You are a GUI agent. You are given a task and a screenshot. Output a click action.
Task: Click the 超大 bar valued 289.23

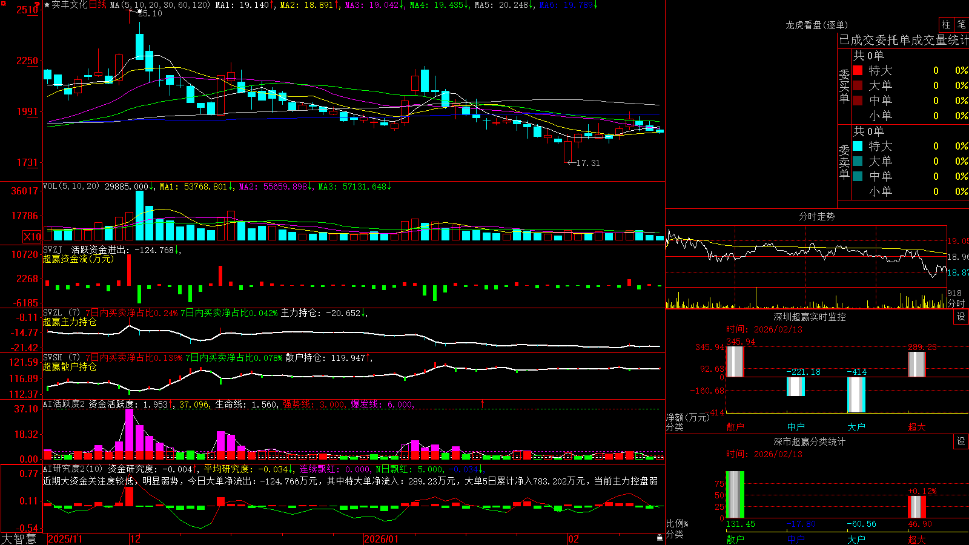pos(917,364)
